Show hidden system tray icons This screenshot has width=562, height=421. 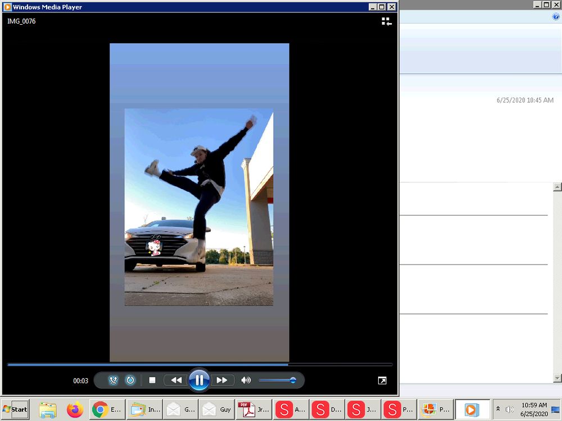pos(498,409)
